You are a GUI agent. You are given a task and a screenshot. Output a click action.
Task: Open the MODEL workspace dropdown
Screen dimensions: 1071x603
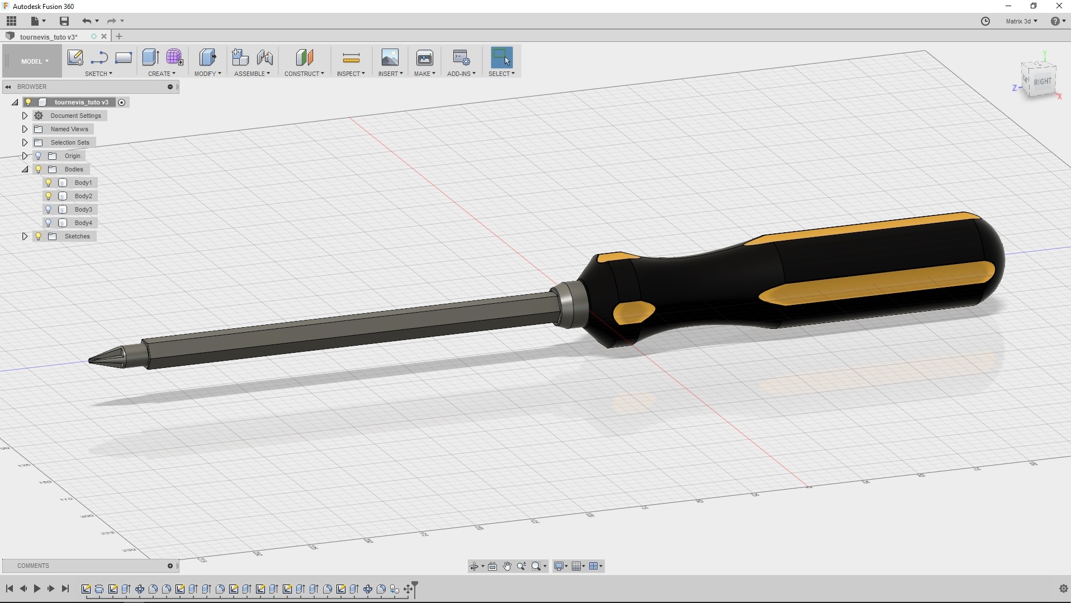coord(34,61)
